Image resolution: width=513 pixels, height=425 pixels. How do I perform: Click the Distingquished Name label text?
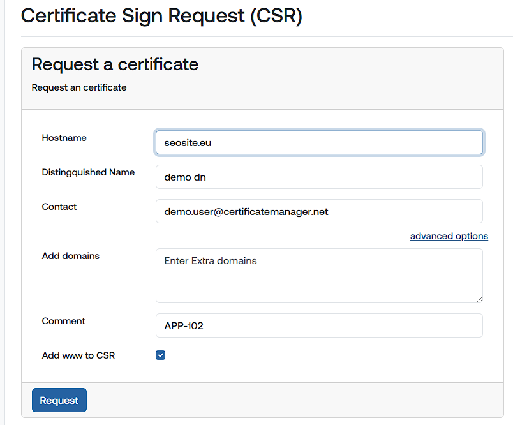(x=88, y=172)
